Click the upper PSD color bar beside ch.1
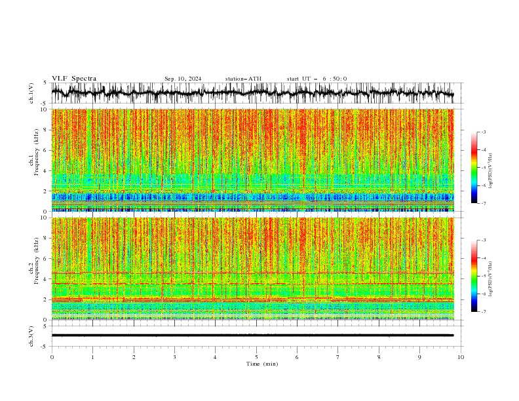The height and width of the screenshot is (401, 519). coord(474,168)
